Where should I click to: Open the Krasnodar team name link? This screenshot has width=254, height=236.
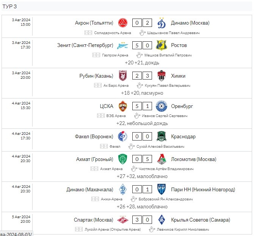click(183, 137)
